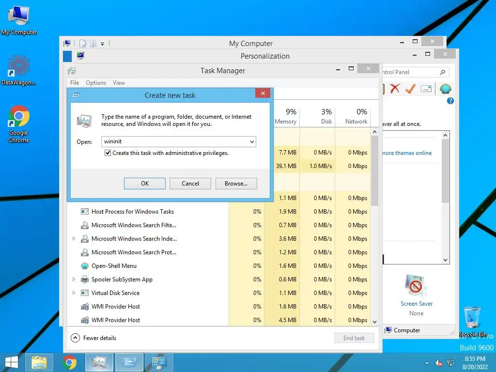The width and height of the screenshot is (496, 372).
Task: Open the DataWagon desktop shortcut
Action: (x=19, y=70)
